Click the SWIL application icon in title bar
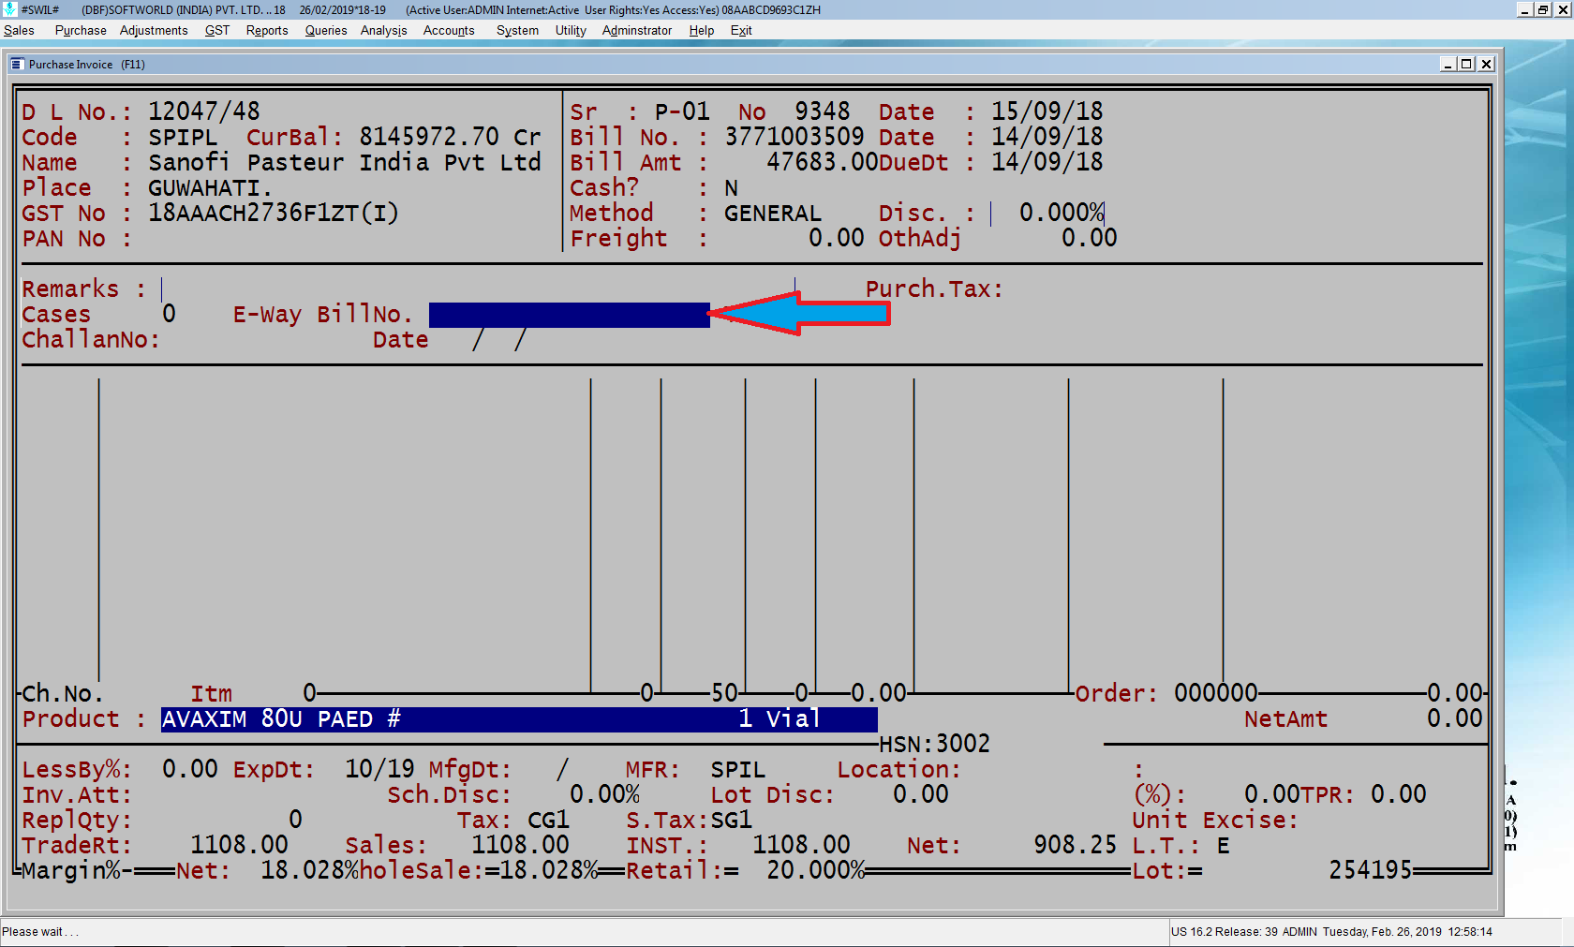The width and height of the screenshot is (1574, 947). 9,9
